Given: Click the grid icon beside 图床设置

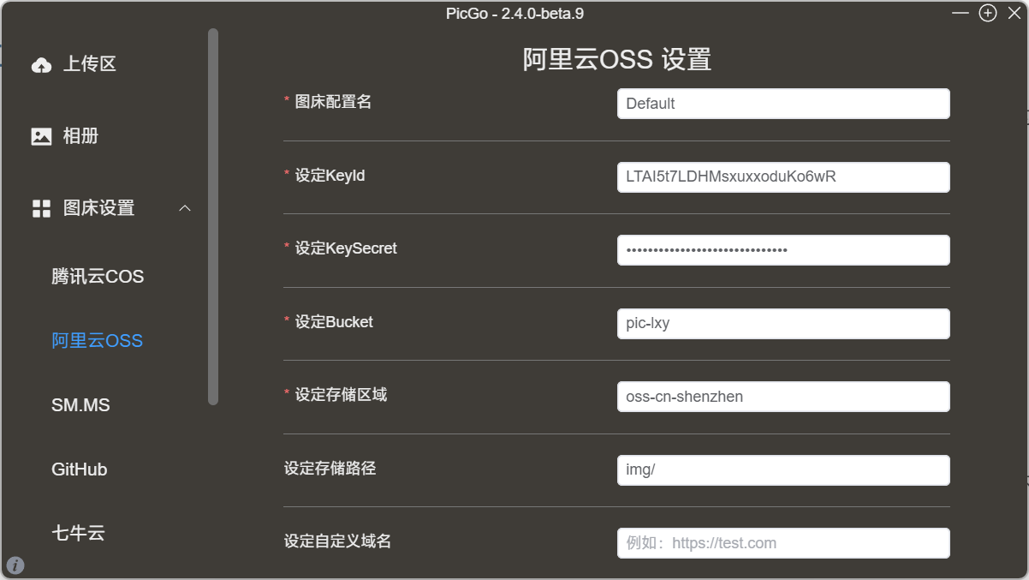Looking at the screenshot, I should tap(41, 208).
